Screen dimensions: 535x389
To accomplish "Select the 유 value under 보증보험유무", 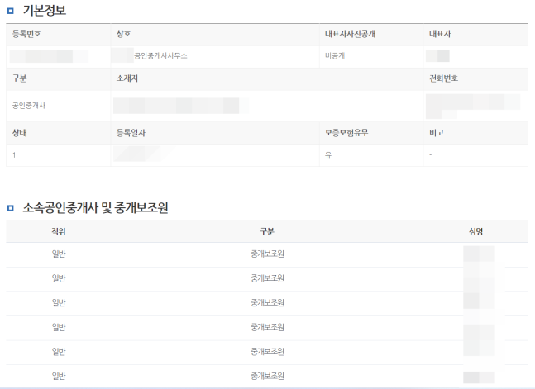I will tap(328, 155).
